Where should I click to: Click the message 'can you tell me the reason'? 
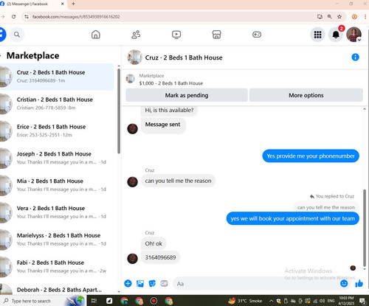178,181
